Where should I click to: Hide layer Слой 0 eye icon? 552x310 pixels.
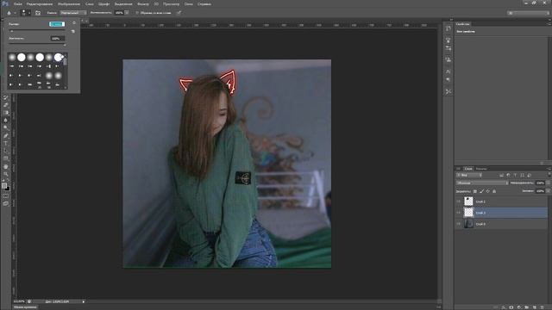[458, 224]
